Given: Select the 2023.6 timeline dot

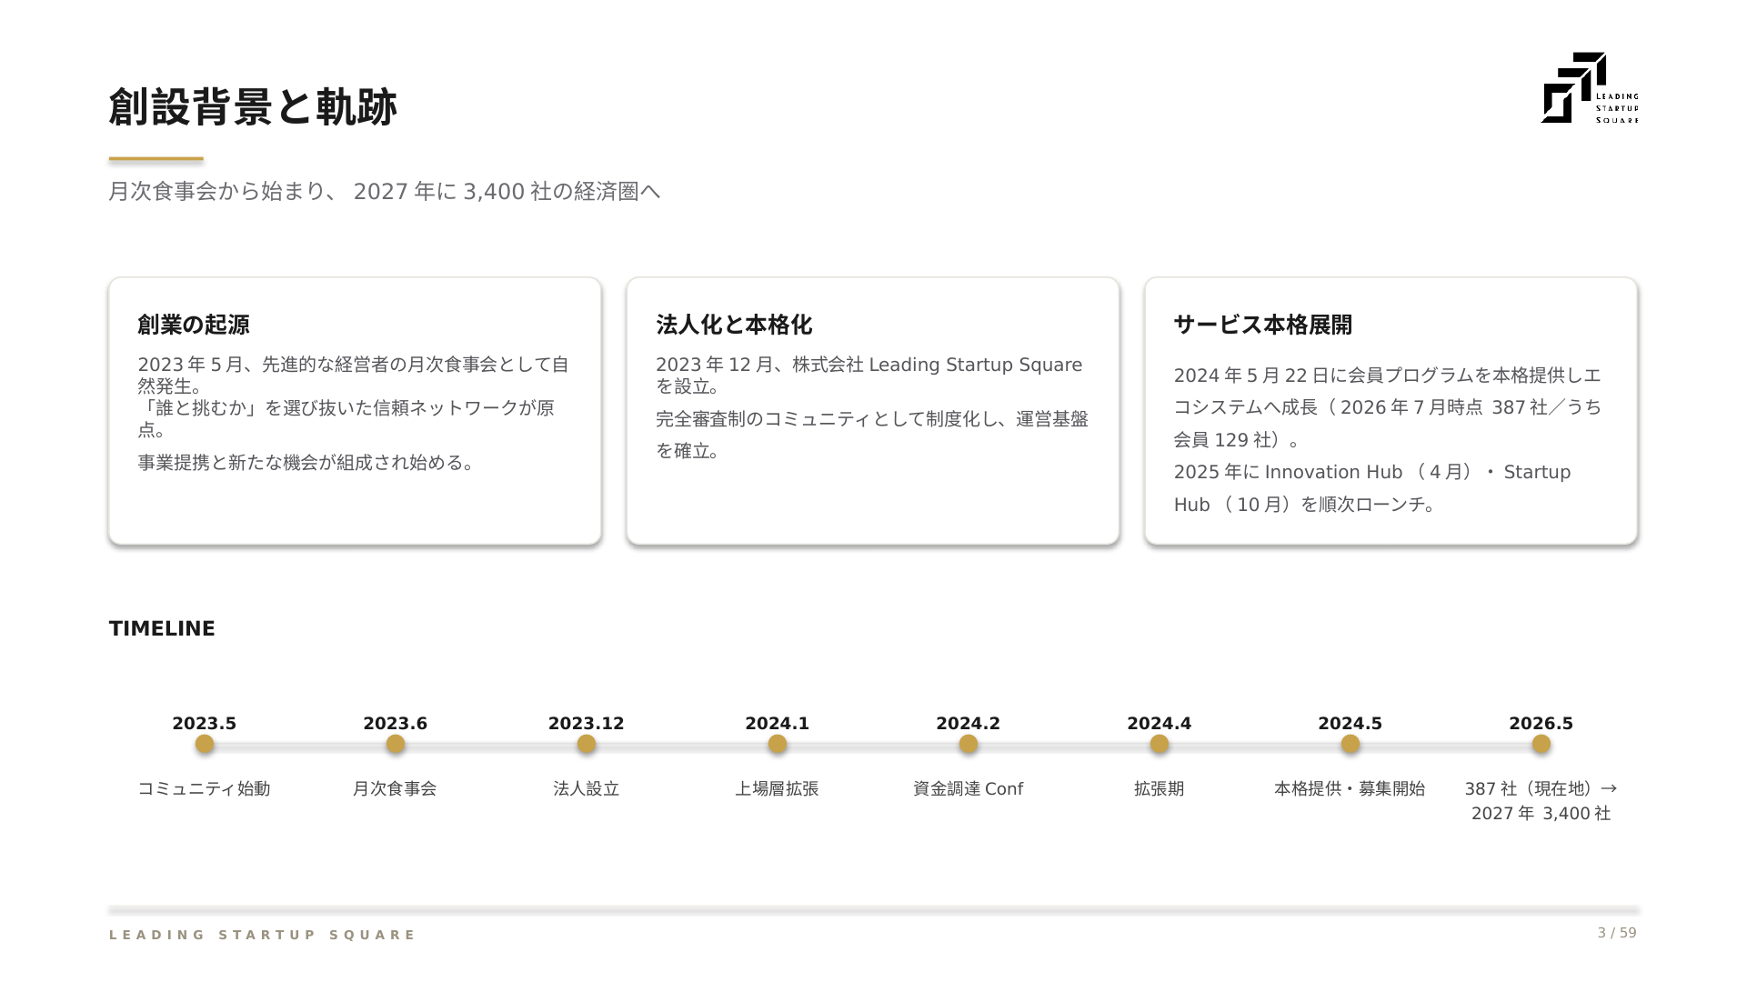Looking at the screenshot, I should 396,744.
